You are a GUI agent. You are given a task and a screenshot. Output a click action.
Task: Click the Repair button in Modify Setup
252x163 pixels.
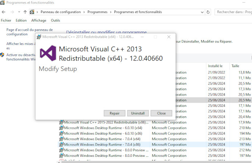point(114,113)
